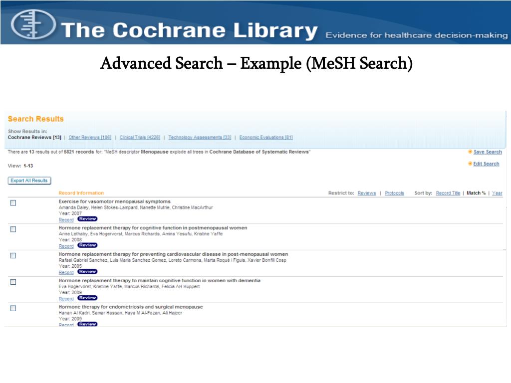The height and width of the screenshot is (383, 511).
Task: Open the Save Search link
Action: [x=488, y=152]
